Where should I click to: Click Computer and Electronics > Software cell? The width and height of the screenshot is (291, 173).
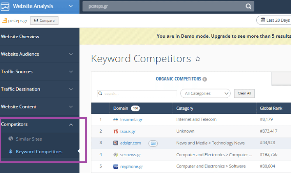tap(211, 166)
